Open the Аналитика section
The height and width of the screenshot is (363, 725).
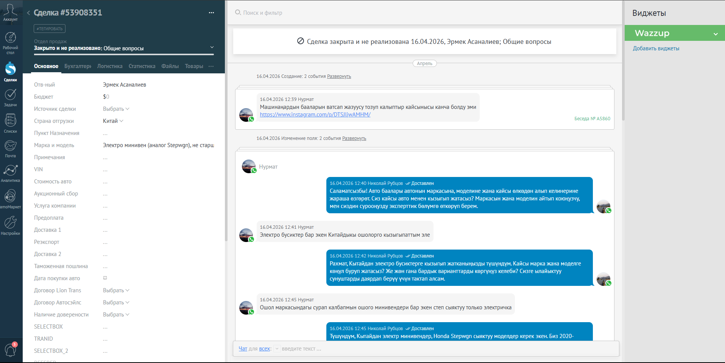pyautogui.click(x=10, y=173)
